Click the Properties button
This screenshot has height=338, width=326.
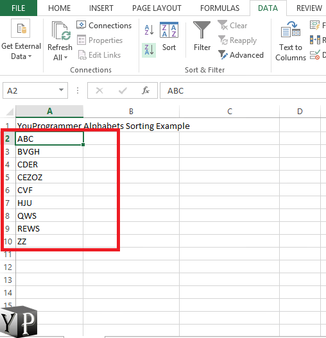pos(99,40)
